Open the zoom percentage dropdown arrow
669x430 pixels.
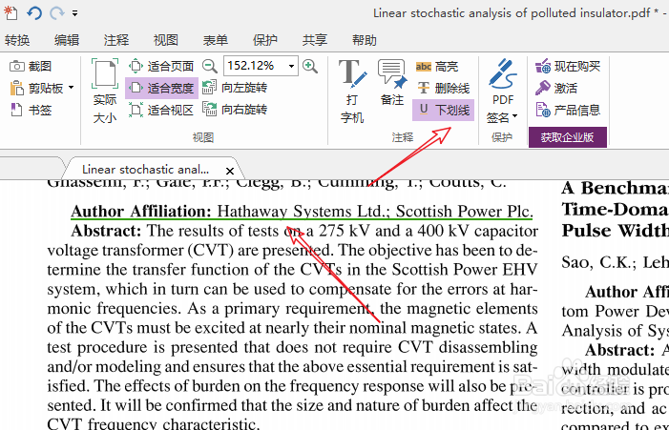click(x=291, y=66)
